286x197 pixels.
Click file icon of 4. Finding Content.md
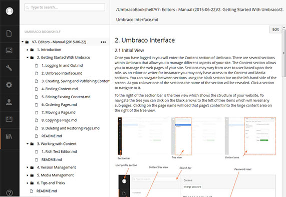(x=37, y=89)
